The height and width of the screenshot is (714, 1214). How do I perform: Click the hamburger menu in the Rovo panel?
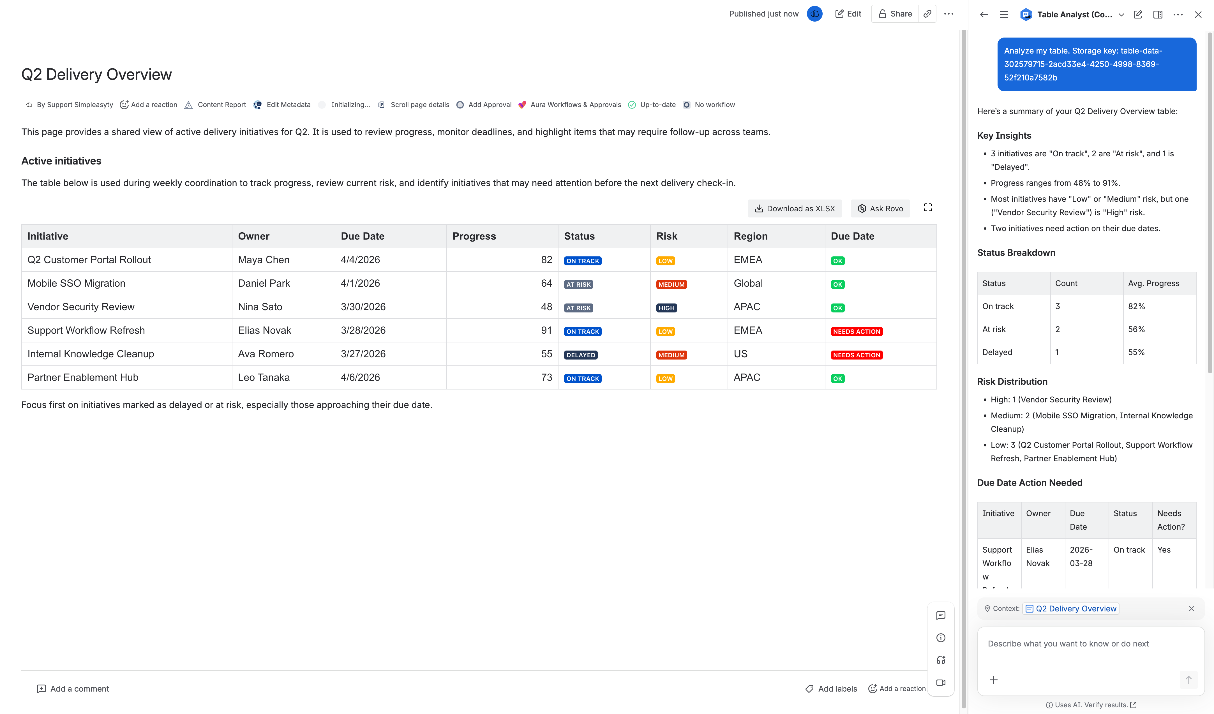pyautogui.click(x=1004, y=15)
